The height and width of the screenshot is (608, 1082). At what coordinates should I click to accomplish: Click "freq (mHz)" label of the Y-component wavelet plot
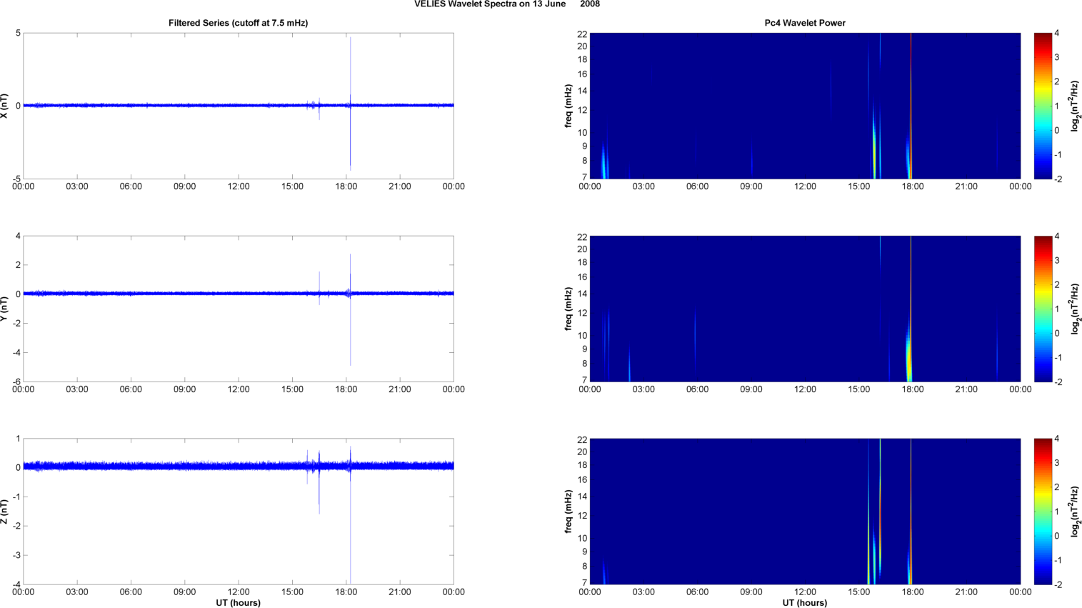pos(568,309)
